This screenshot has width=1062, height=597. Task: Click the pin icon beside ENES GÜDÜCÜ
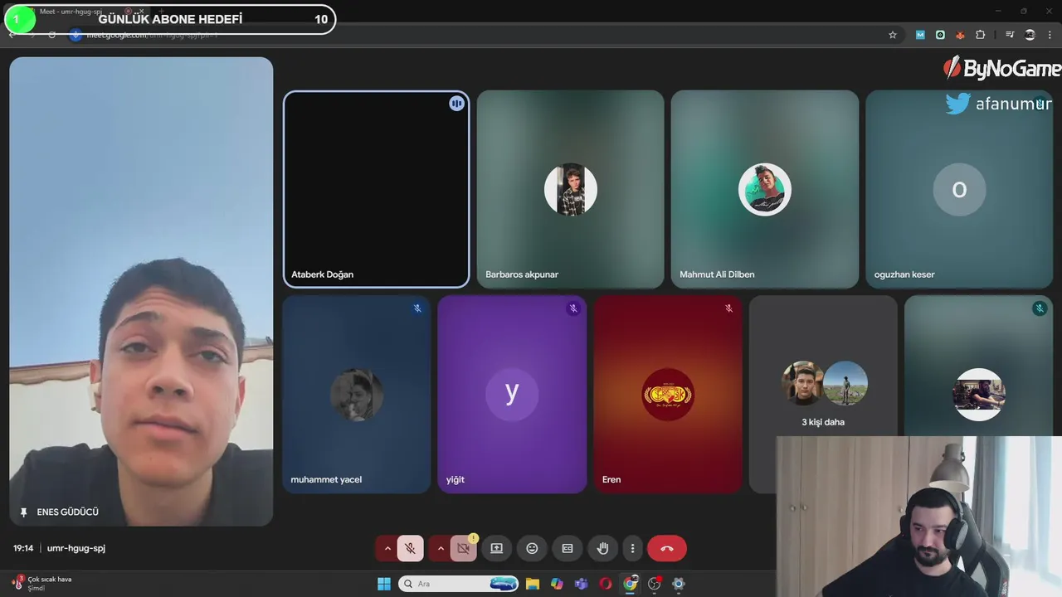pos(24,512)
